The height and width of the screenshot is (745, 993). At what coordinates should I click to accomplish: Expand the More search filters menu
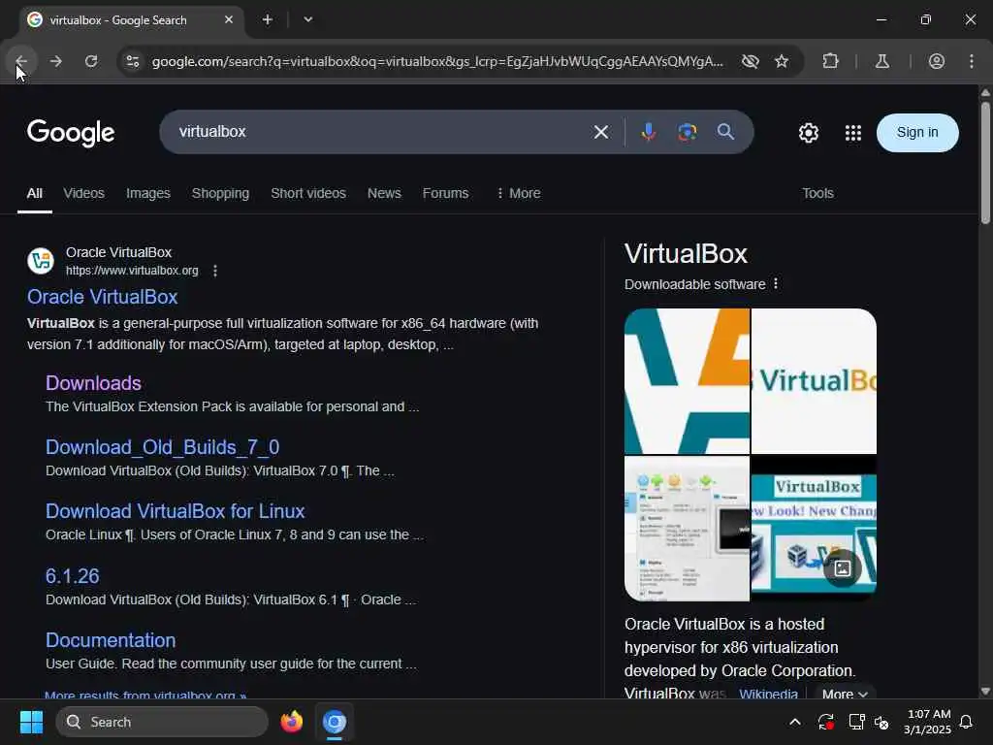(519, 193)
